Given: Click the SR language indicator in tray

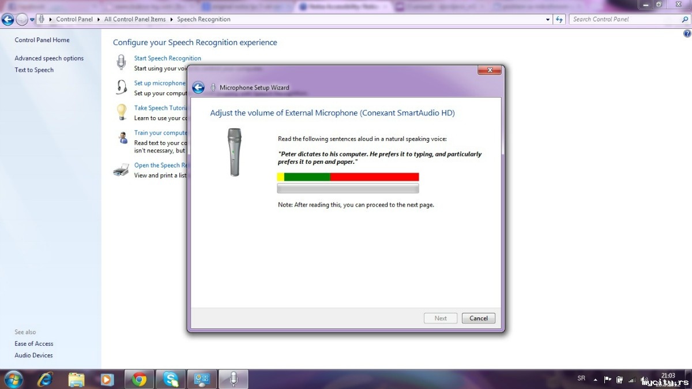Looking at the screenshot, I should coord(581,379).
